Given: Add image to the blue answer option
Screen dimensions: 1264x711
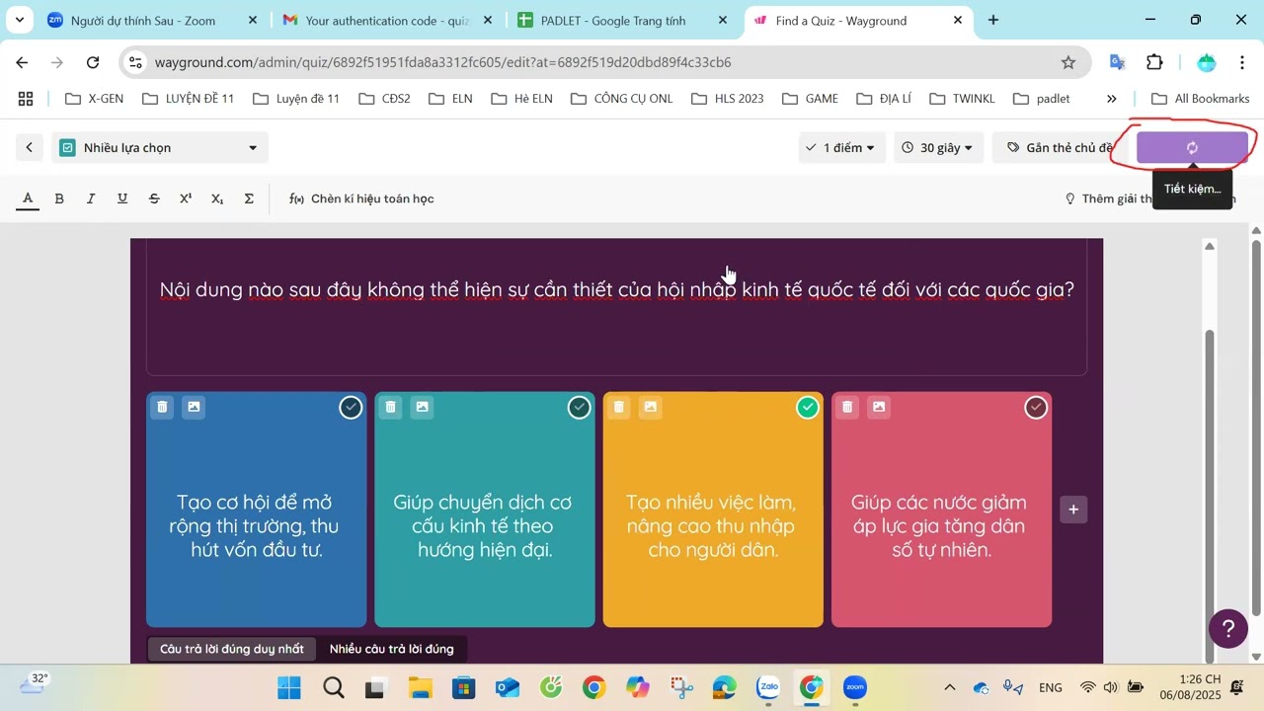Looking at the screenshot, I should click(x=194, y=407).
